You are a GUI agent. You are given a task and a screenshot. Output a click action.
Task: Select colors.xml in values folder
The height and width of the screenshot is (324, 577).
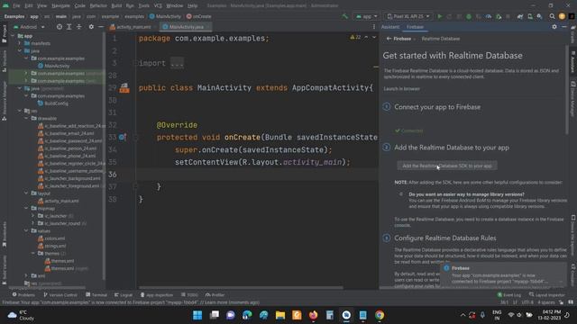pyautogui.click(x=51, y=238)
